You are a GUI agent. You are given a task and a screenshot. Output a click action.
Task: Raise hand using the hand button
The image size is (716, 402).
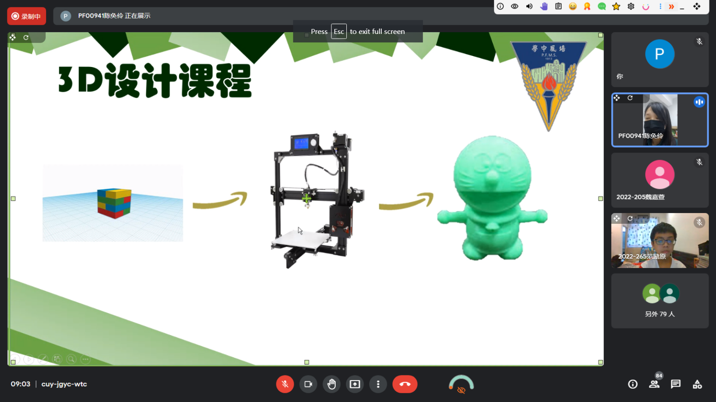[x=331, y=384]
